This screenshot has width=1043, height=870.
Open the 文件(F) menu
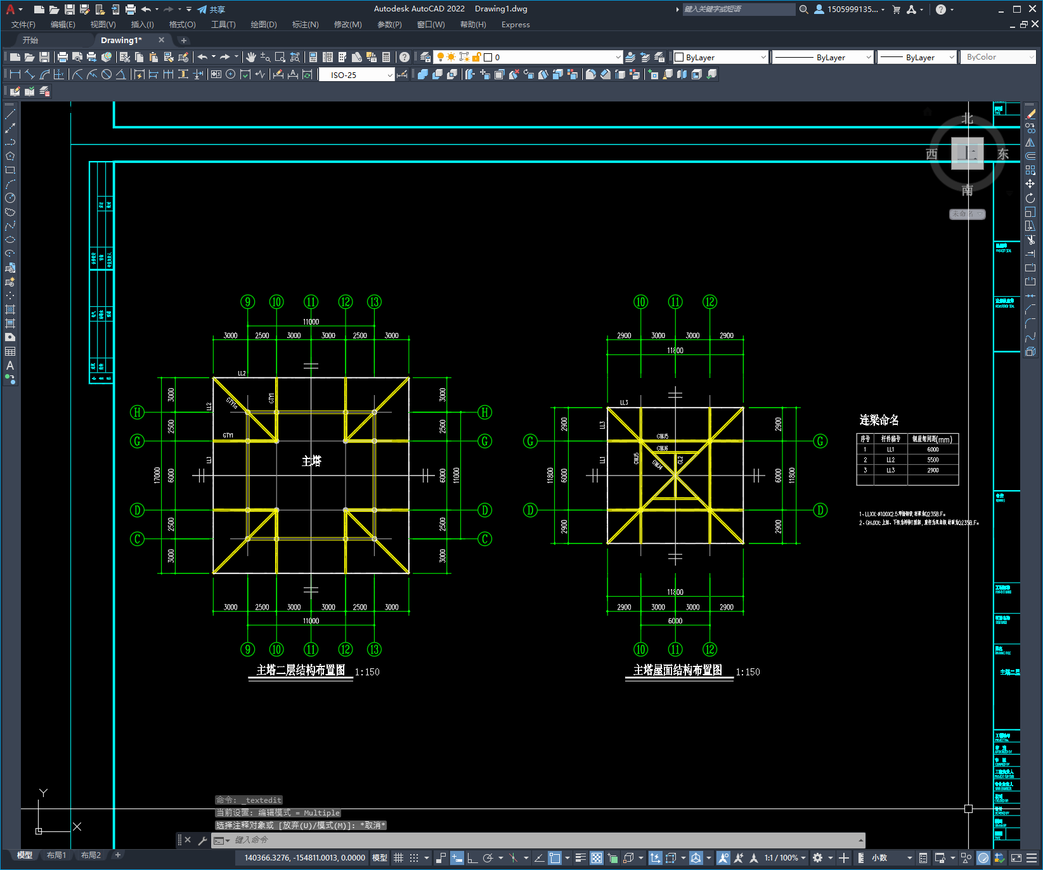(x=23, y=25)
